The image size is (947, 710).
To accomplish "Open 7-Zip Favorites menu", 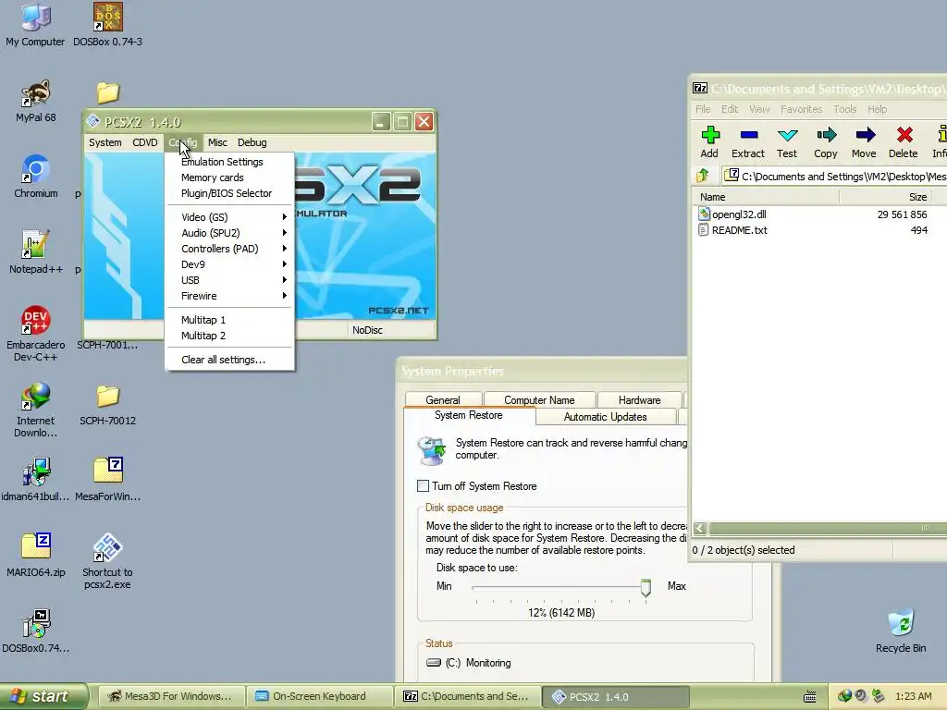I will click(801, 109).
